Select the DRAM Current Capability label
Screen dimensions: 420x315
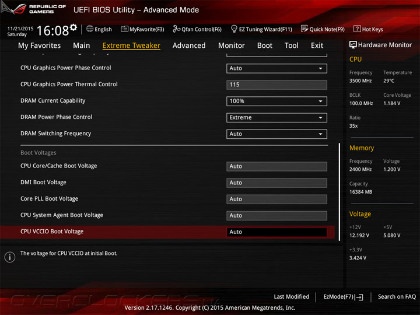52,101
